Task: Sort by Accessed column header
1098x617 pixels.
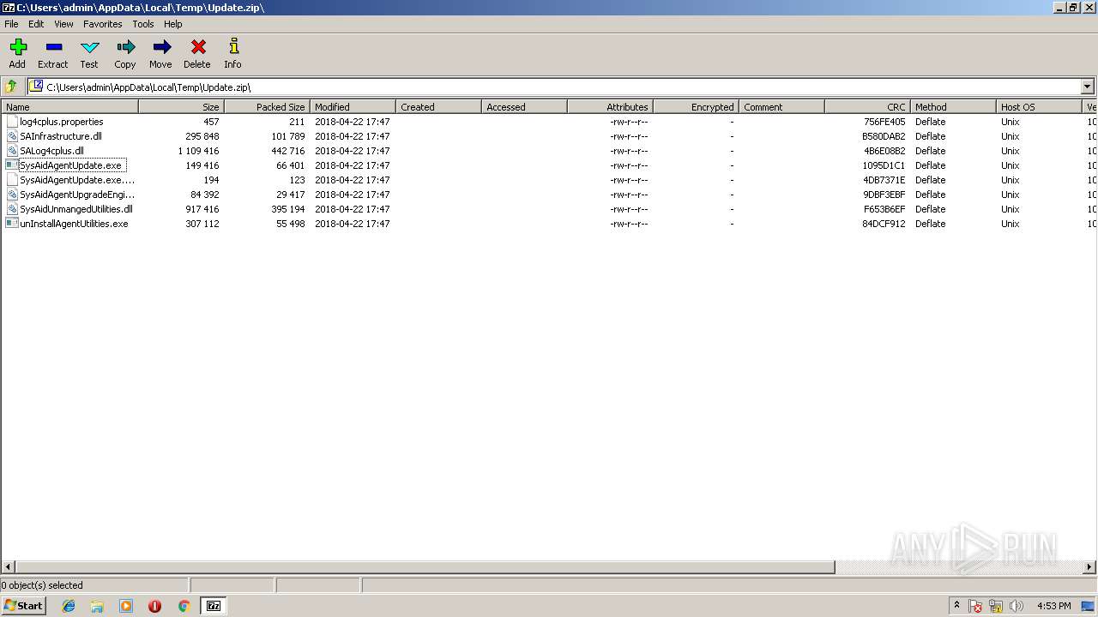Action: (x=524, y=107)
